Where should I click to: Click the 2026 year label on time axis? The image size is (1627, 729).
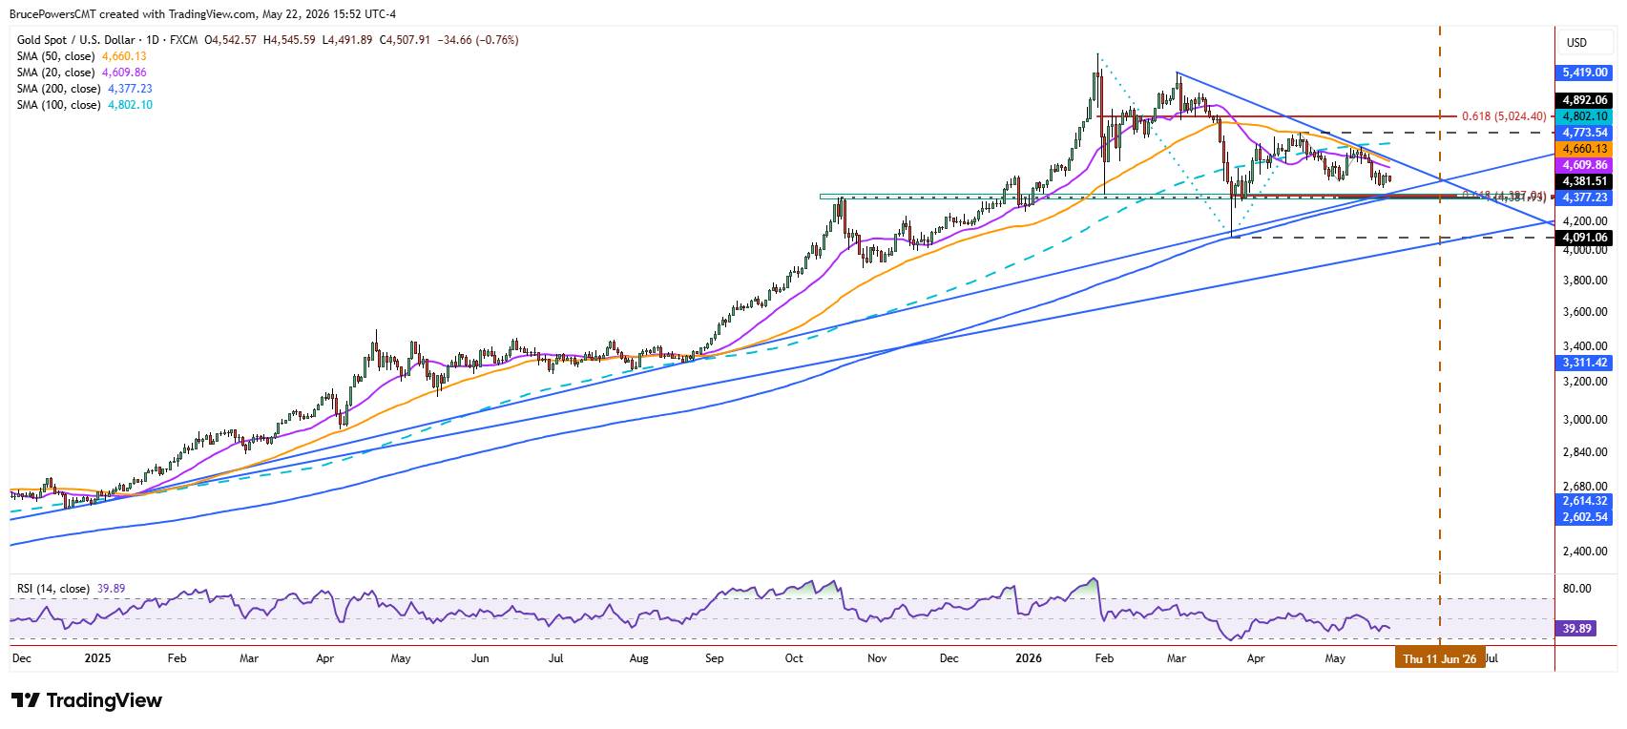(x=1028, y=658)
